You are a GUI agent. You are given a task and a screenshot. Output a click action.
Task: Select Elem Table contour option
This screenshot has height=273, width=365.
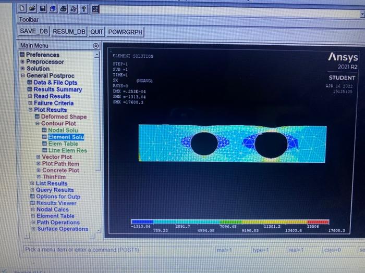pyautogui.click(x=63, y=144)
